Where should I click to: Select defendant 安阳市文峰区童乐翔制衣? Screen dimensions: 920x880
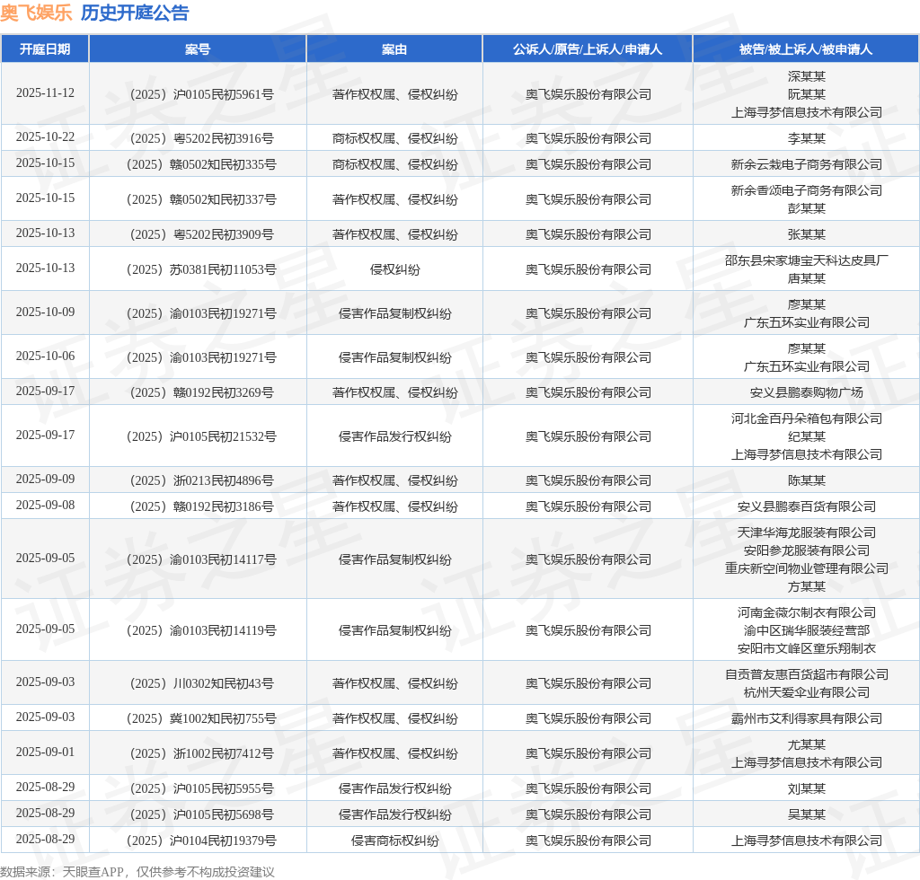coord(806,648)
